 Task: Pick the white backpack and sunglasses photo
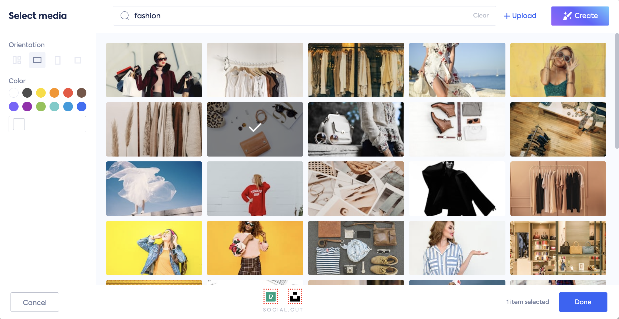(x=356, y=129)
